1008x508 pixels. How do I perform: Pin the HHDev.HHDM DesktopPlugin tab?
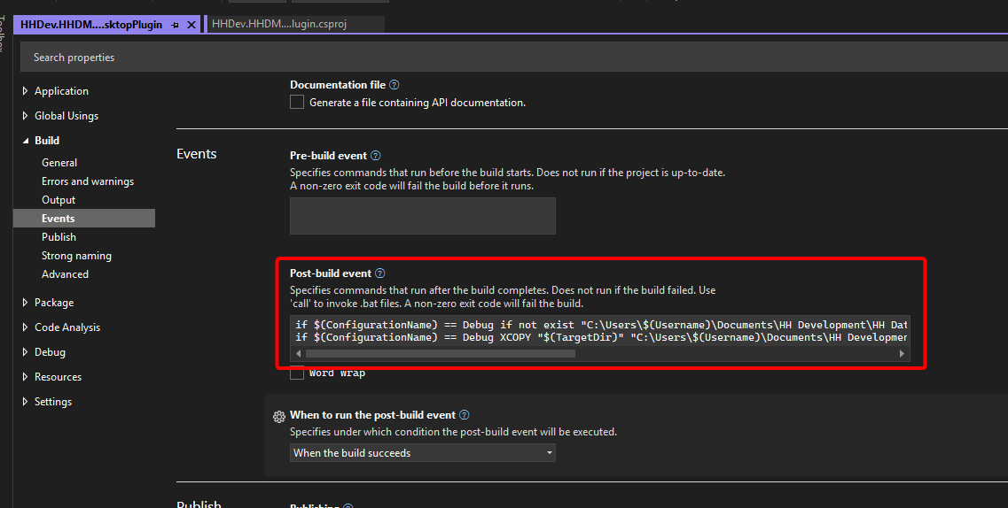point(175,25)
